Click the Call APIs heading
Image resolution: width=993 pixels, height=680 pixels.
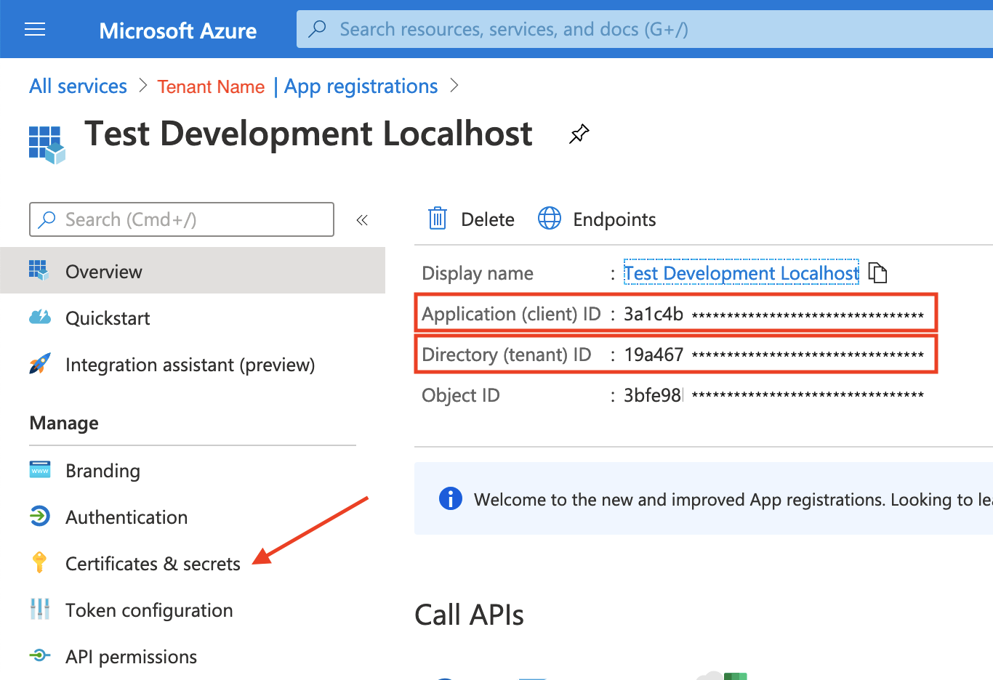click(469, 615)
